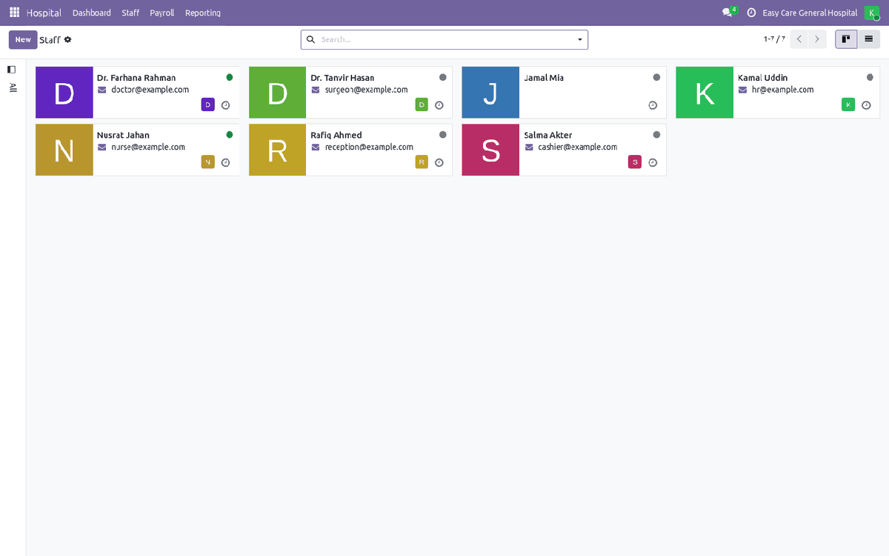Click the gear icon next to Staff
Image resolution: width=889 pixels, height=556 pixels.
(x=67, y=39)
